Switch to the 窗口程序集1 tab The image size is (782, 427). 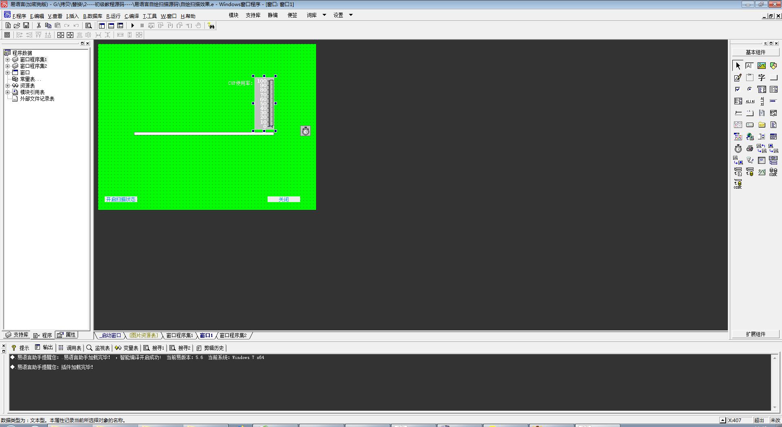point(180,335)
